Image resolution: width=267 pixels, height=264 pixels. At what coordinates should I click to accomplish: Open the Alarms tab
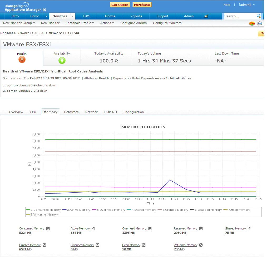110,16
